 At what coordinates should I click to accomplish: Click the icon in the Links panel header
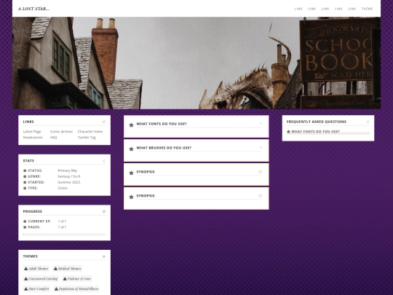pyautogui.click(x=104, y=122)
